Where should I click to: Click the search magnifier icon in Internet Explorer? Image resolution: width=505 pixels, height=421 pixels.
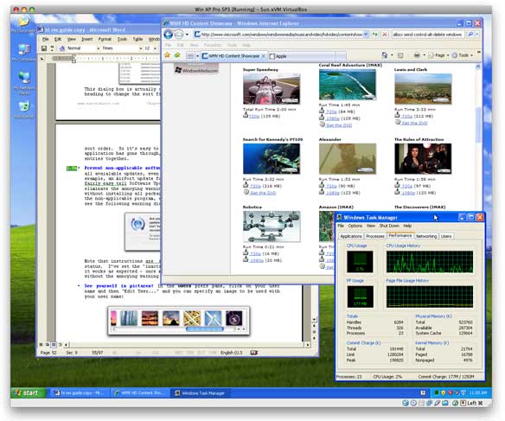(x=470, y=34)
